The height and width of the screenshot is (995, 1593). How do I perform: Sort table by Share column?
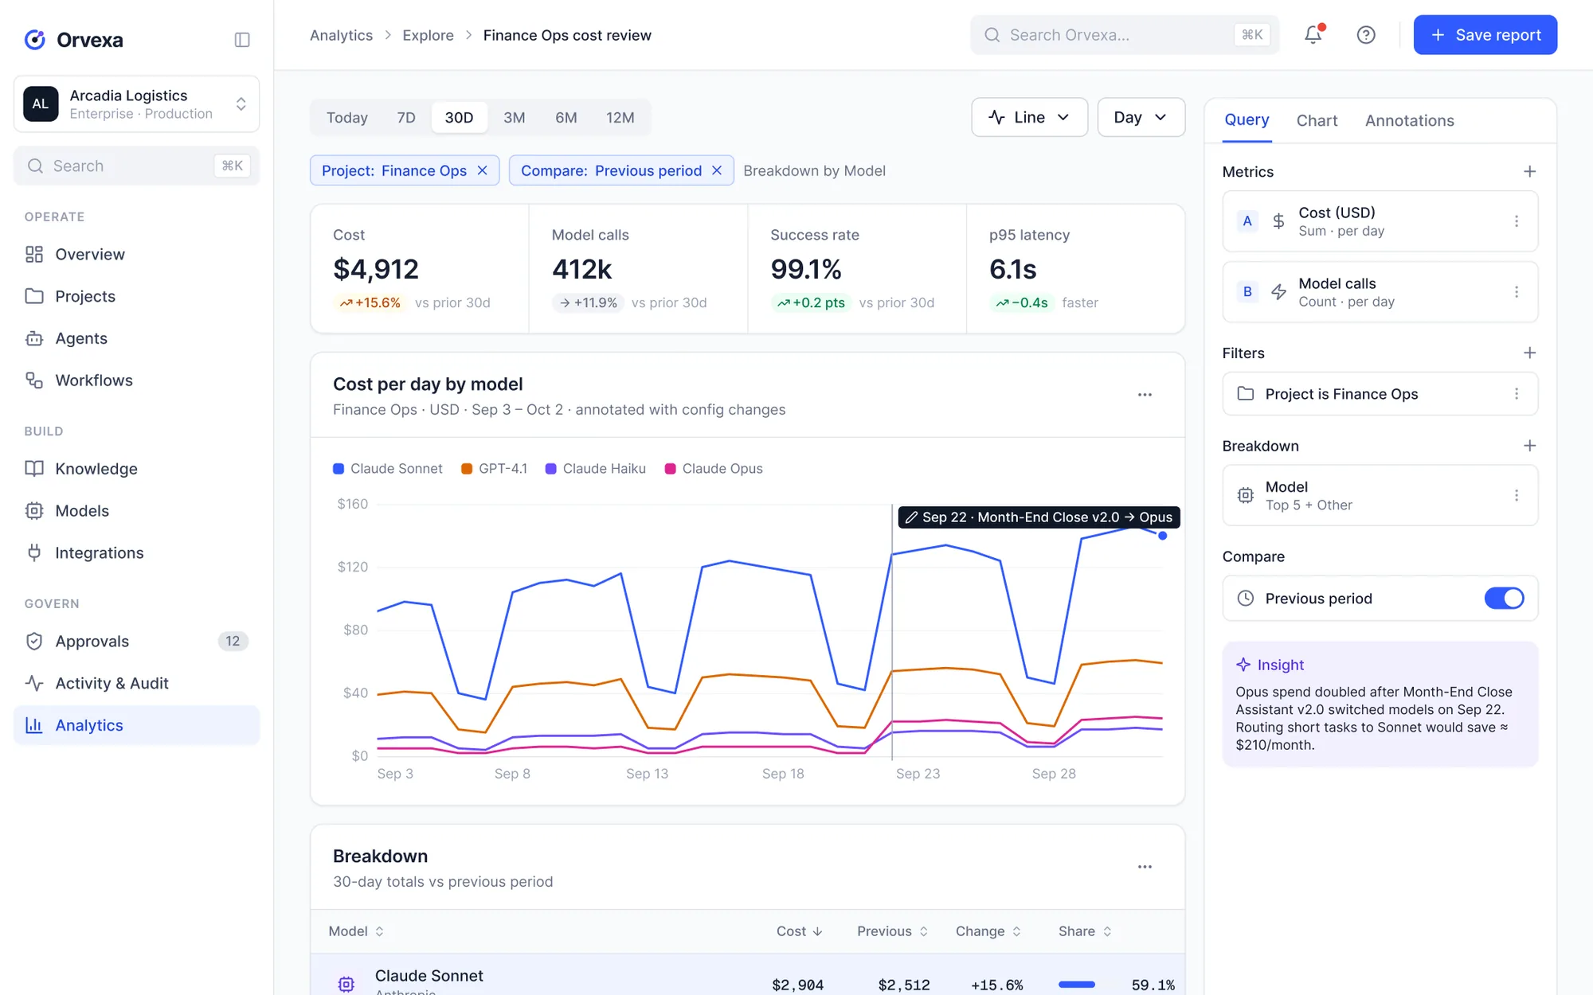[x=1085, y=931]
